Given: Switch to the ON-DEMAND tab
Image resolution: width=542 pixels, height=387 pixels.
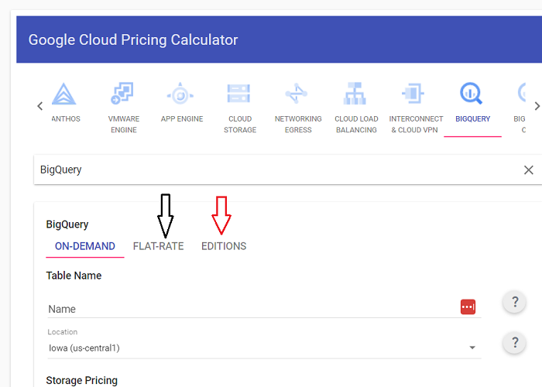Looking at the screenshot, I should pyautogui.click(x=85, y=246).
